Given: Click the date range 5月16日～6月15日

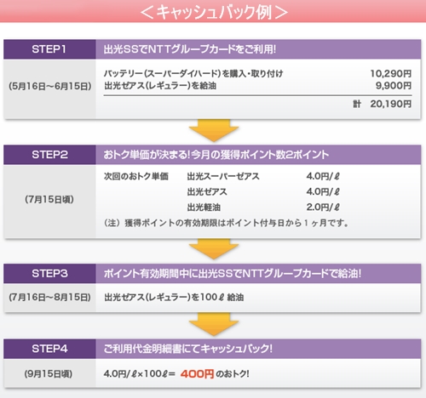Looking at the screenshot, I should pos(50,86).
